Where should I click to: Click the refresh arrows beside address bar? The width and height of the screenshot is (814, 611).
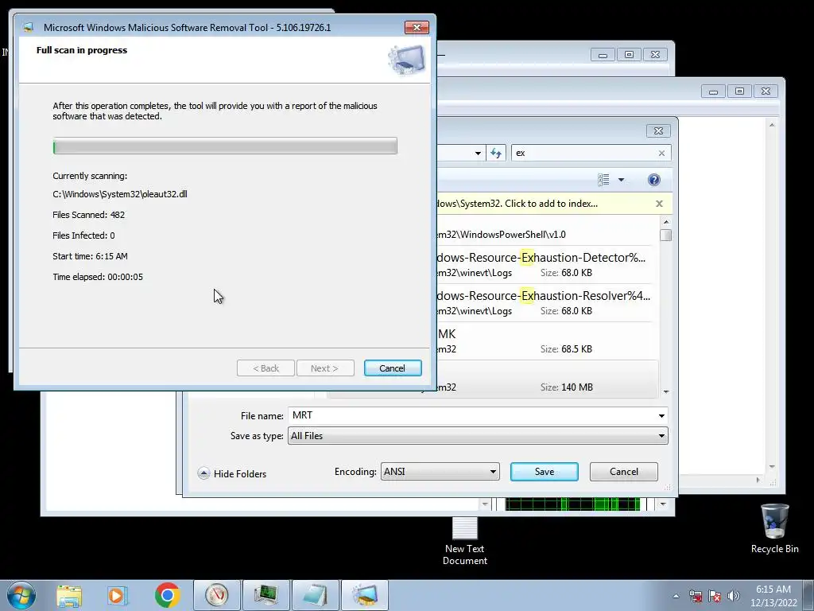pyautogui.click(x=496, y=154)
